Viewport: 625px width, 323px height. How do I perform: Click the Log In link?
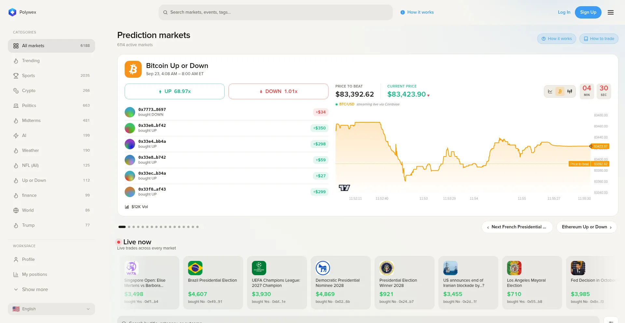pos(564,12)
